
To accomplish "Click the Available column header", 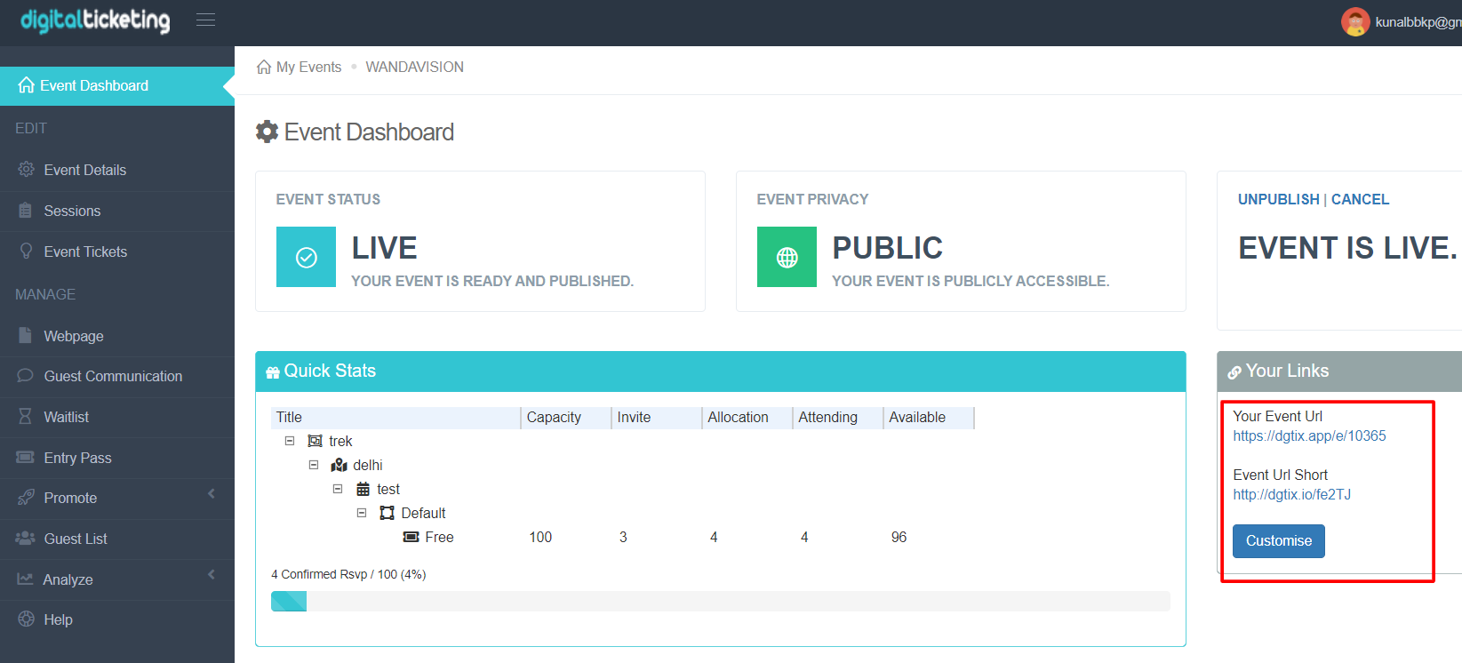I will click(x=930, y=418).
